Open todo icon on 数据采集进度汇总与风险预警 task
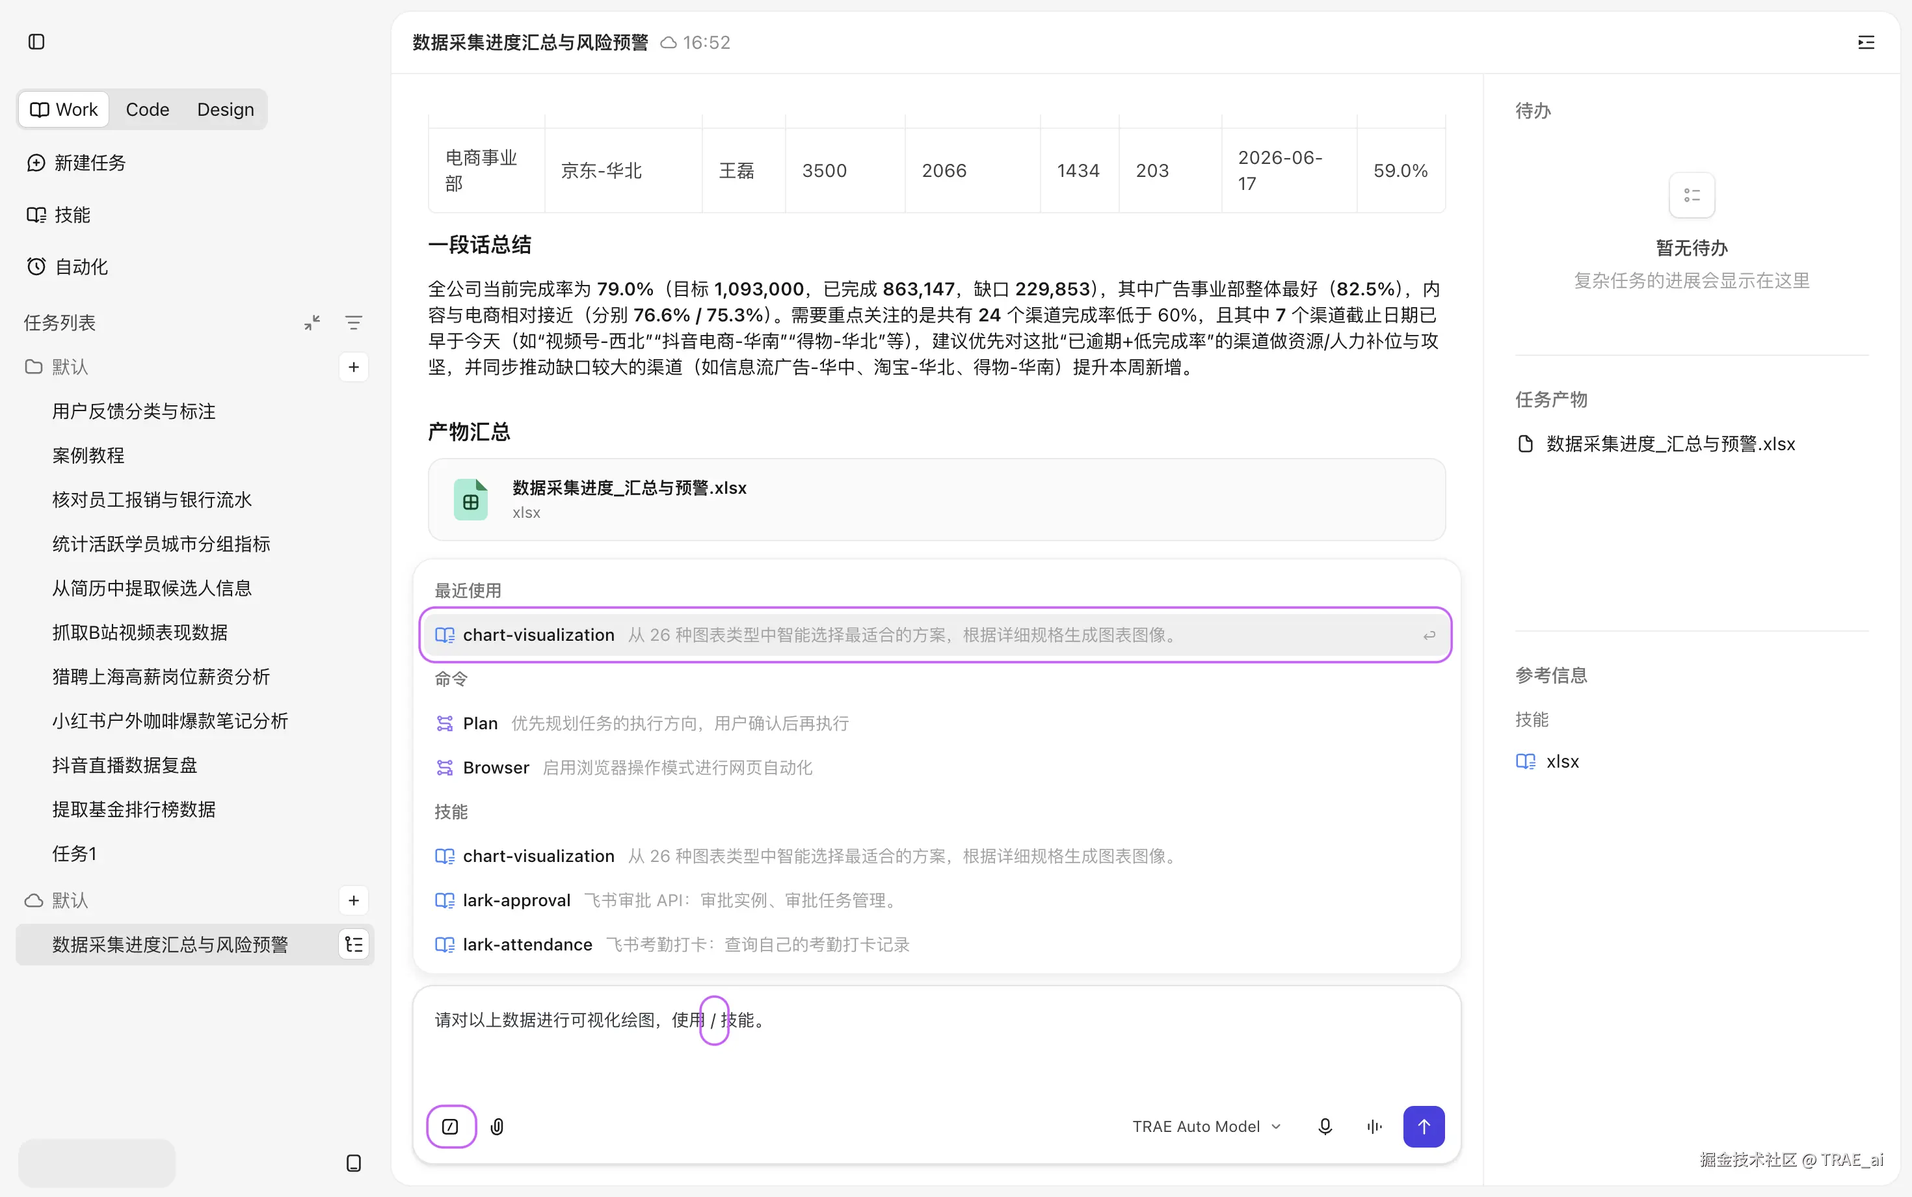The height and width of the screenshot is (1197, 1912). tap(354, 945)
